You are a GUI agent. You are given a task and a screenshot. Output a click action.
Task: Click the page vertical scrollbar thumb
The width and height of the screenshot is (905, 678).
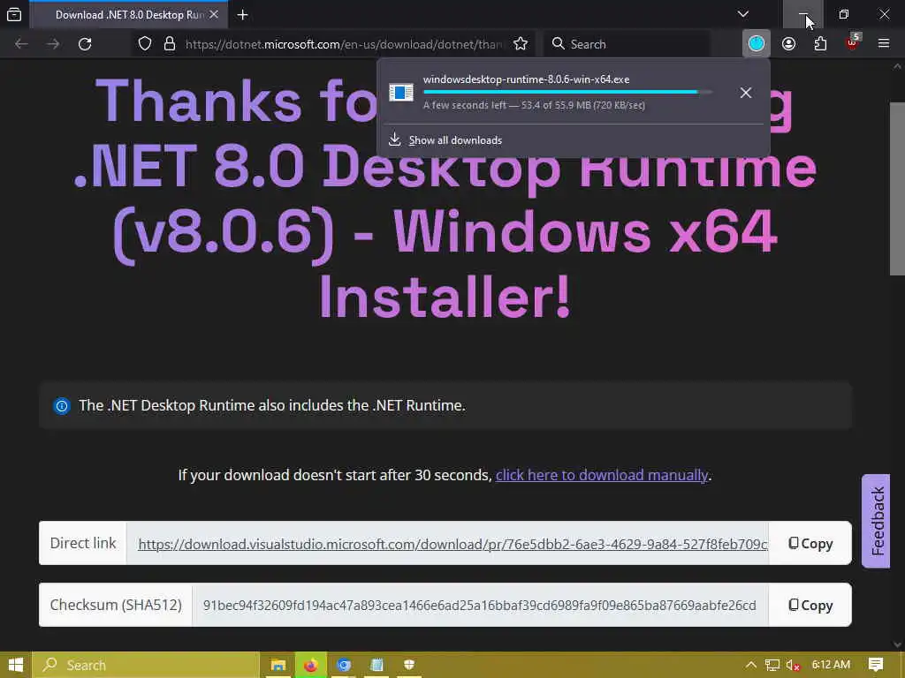tap(897, 189)
